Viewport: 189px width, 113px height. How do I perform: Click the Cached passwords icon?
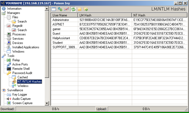[x=14, y=77]
